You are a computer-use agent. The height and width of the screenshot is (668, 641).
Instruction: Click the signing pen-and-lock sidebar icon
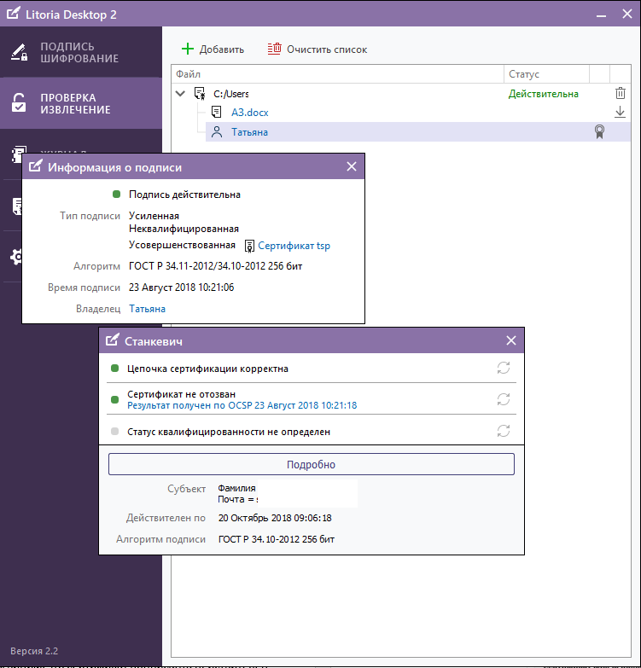[x=19, y=52]
